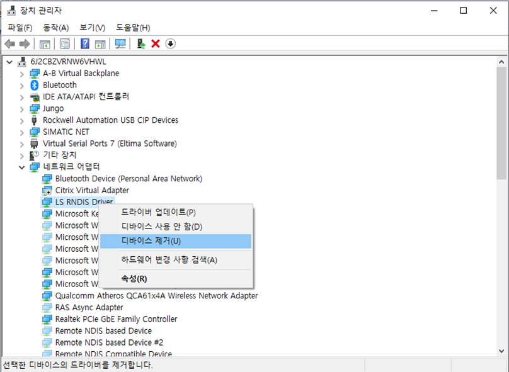Click the Scan for hardware changes toolbar icon
509x372 pixels.
tap(121, 43)
